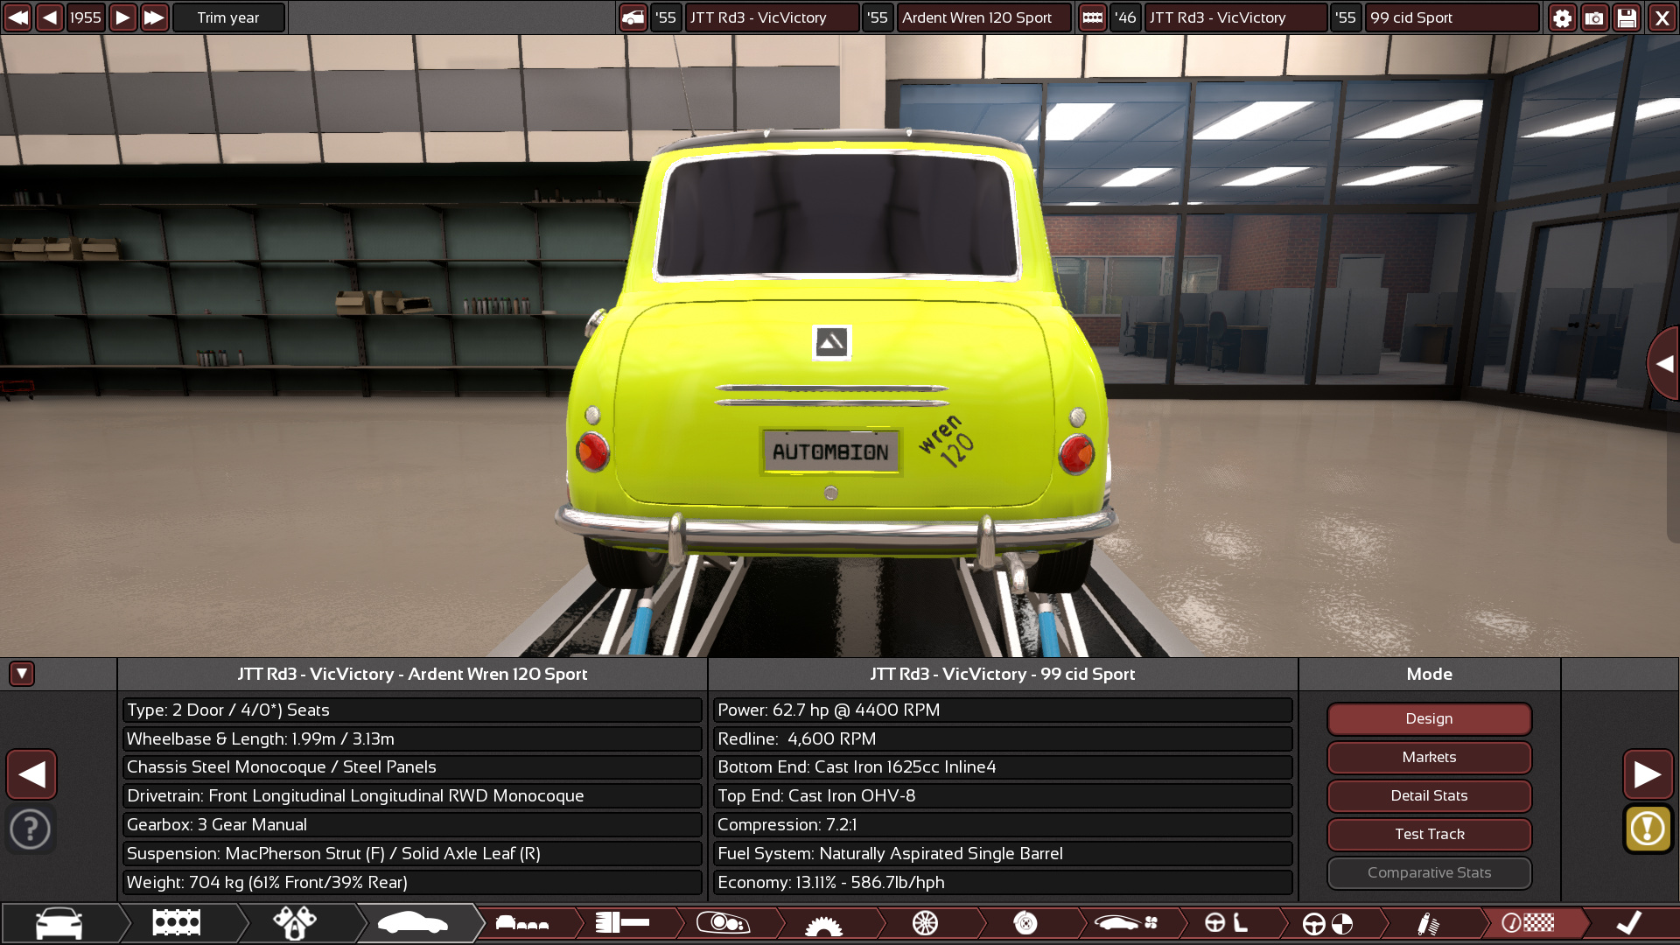Collapse the stats panel with down arrow

point(22,674)
